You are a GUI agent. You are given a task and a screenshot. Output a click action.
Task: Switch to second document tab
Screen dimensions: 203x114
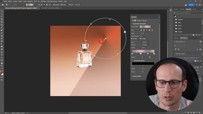point(51,8)
